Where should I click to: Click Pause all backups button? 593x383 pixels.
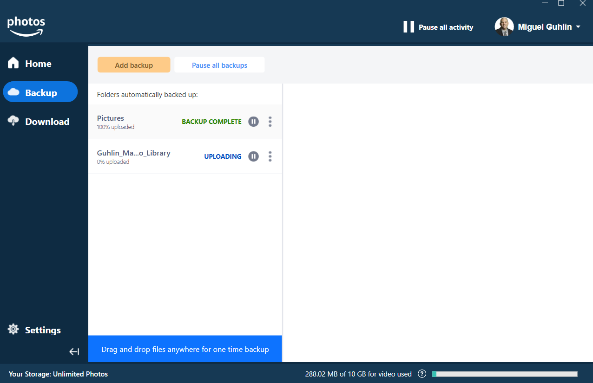[x=219, y=65]
